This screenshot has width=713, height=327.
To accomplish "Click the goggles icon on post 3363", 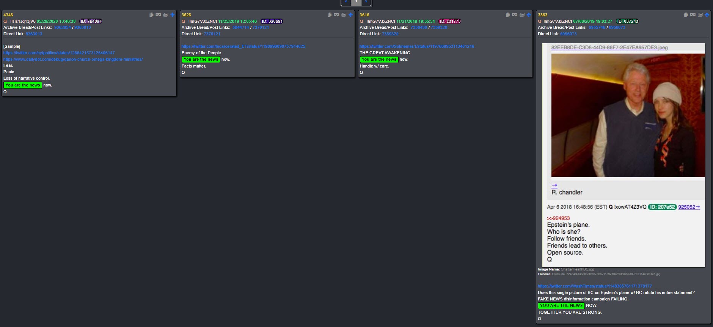I will point(693,15).
